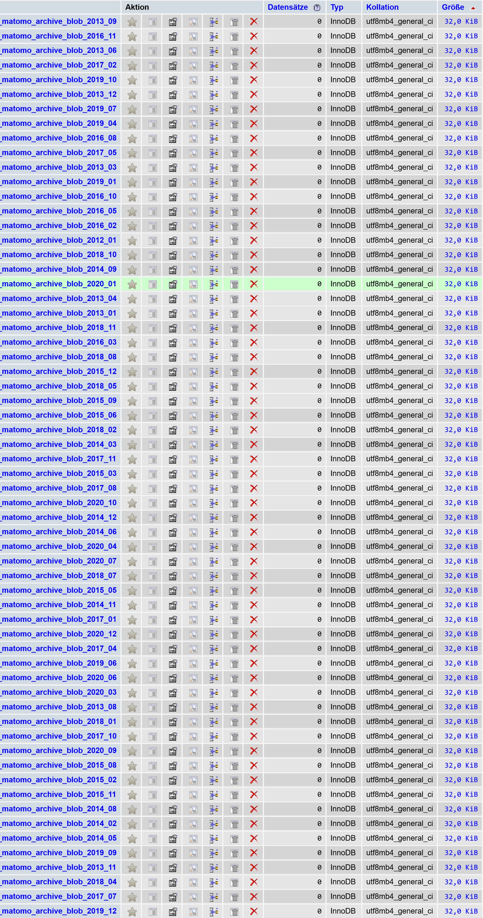Open table matomo_archive_blob_2019_12
The height and width of the screenshot is (918, 483).
(59, 911)
